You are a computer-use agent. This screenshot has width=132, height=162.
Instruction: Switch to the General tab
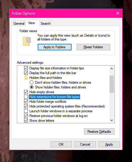[x=19, y=24]
